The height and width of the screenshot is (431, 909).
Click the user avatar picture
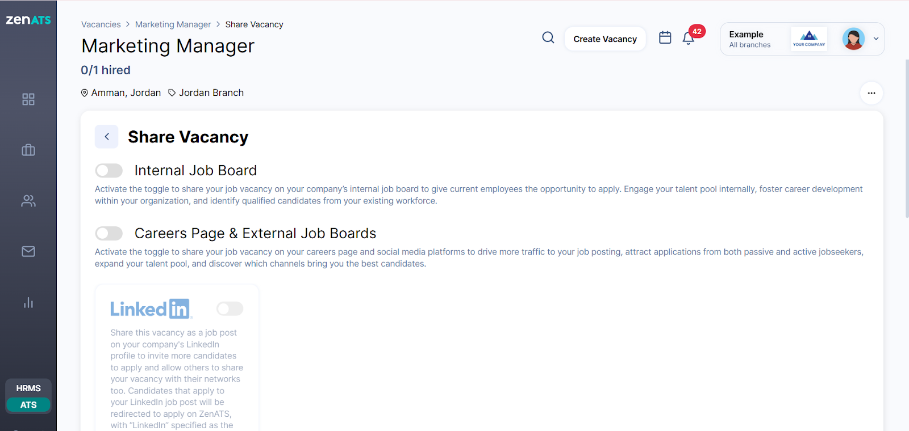coord(853,39)
